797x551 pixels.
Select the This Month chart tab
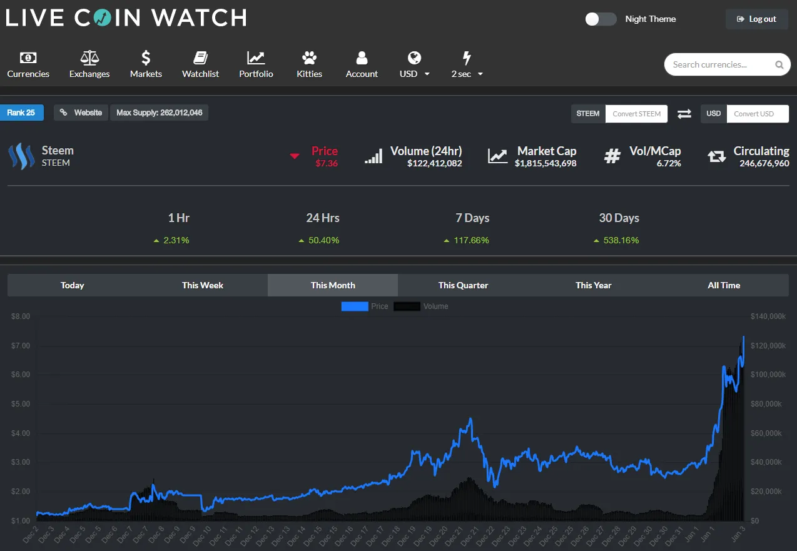(x=333, y=285)
